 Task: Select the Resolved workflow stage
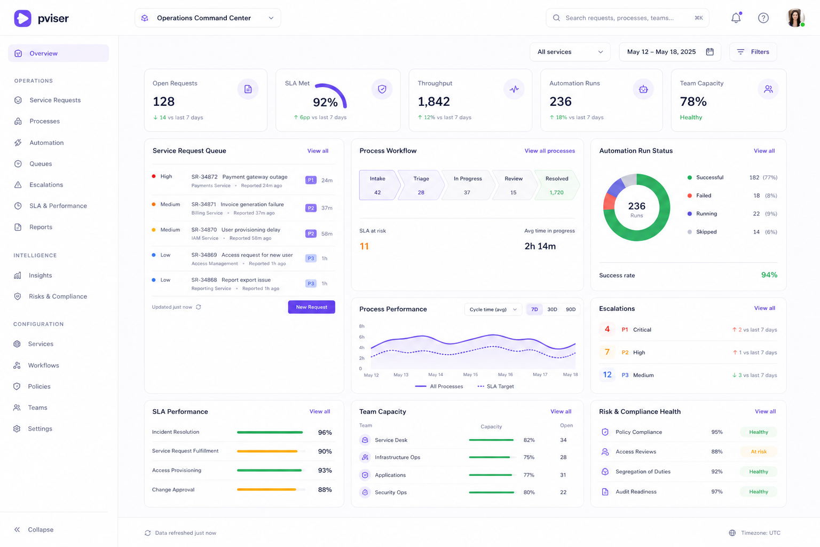pyautogui.click(x=556, y=185)
